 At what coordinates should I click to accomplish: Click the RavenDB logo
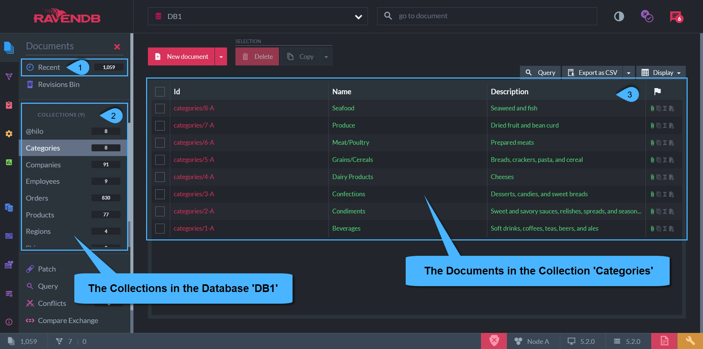(x=67, y=16)
